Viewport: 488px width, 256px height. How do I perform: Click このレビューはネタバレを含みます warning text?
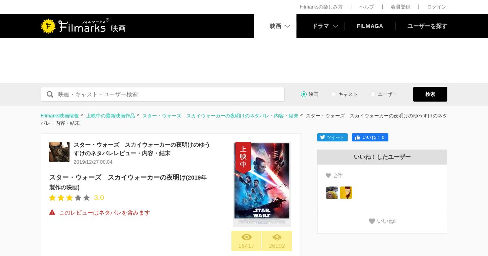point(105,213)
